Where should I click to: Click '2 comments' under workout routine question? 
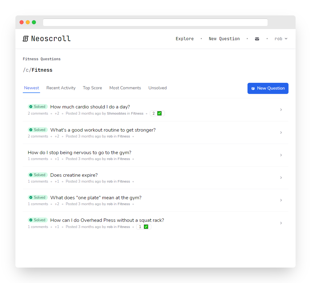pos(38,136)
